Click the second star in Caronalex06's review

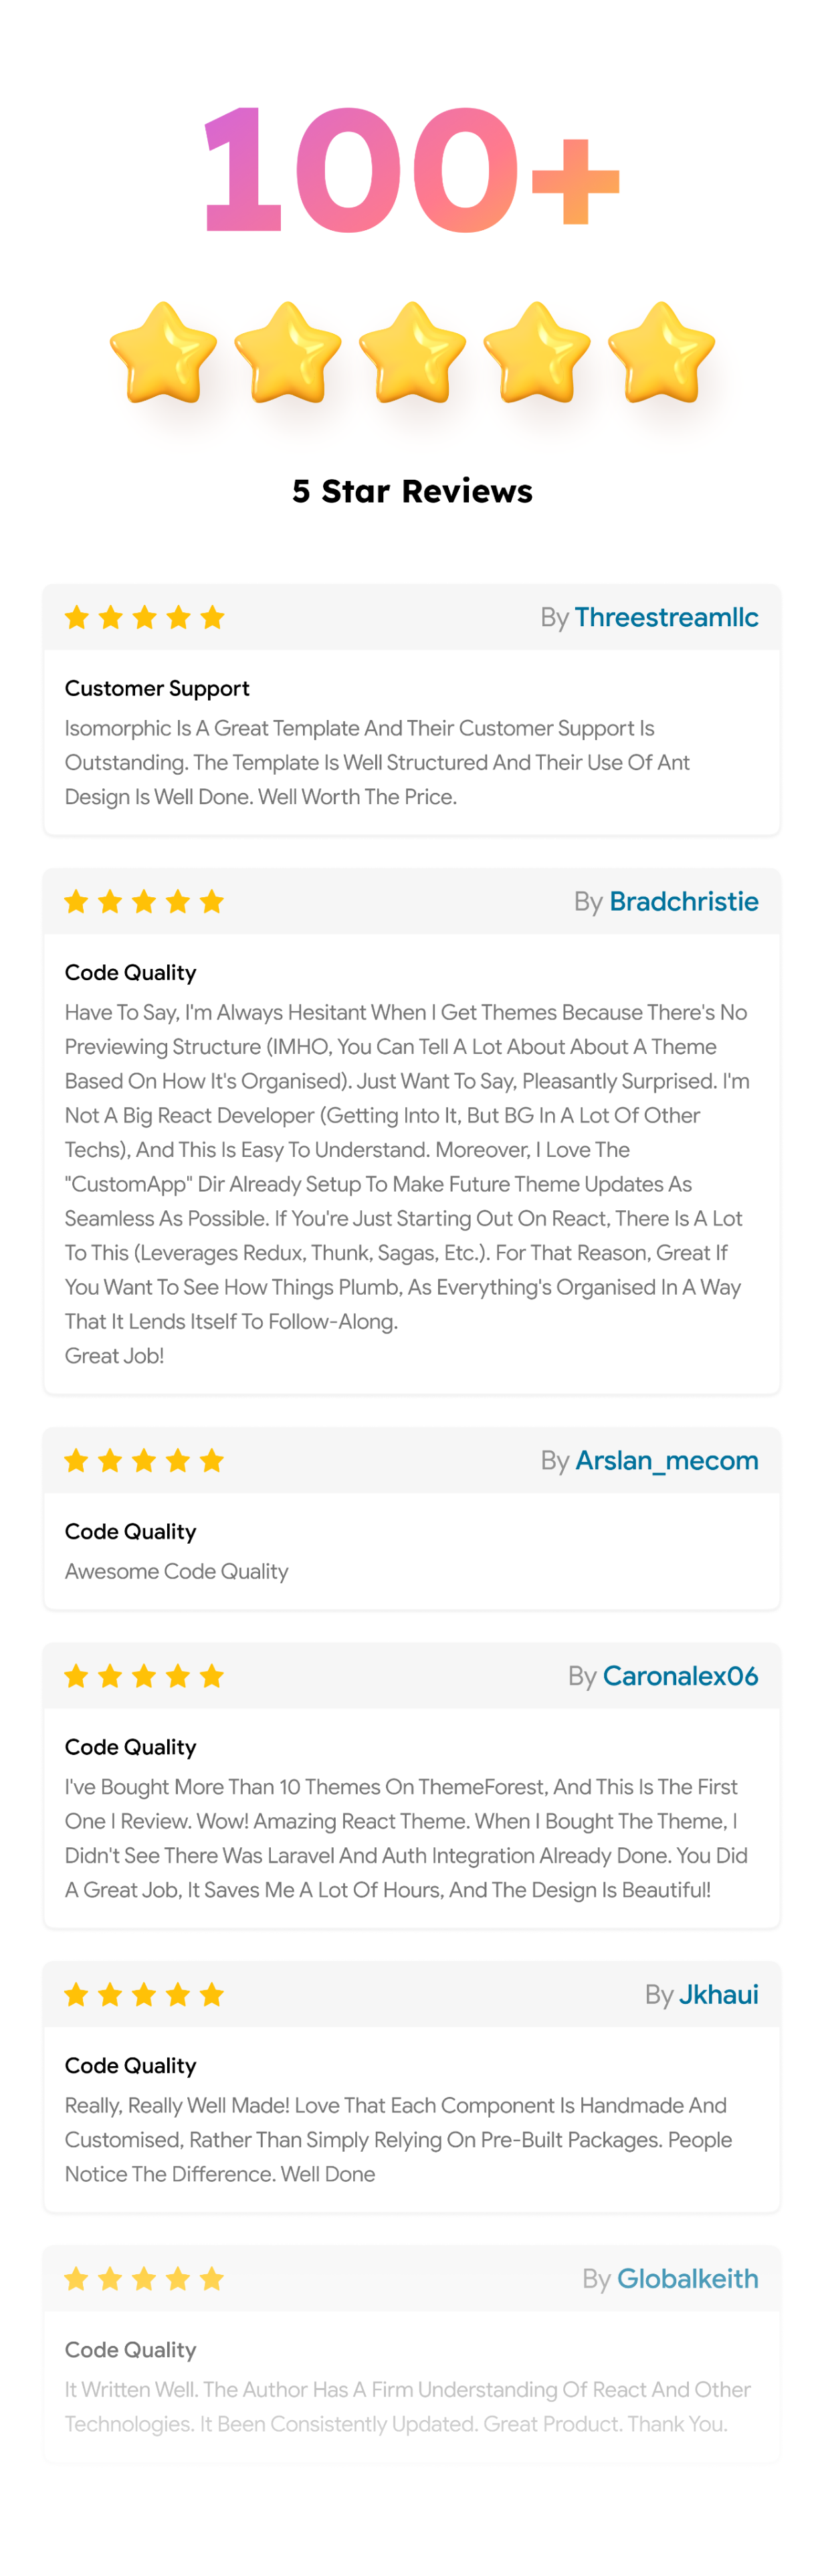[110, 1675]
